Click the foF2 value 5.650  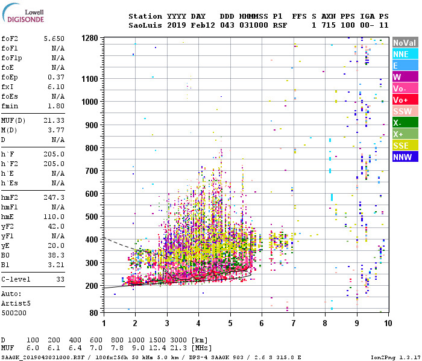click(54, 39)
